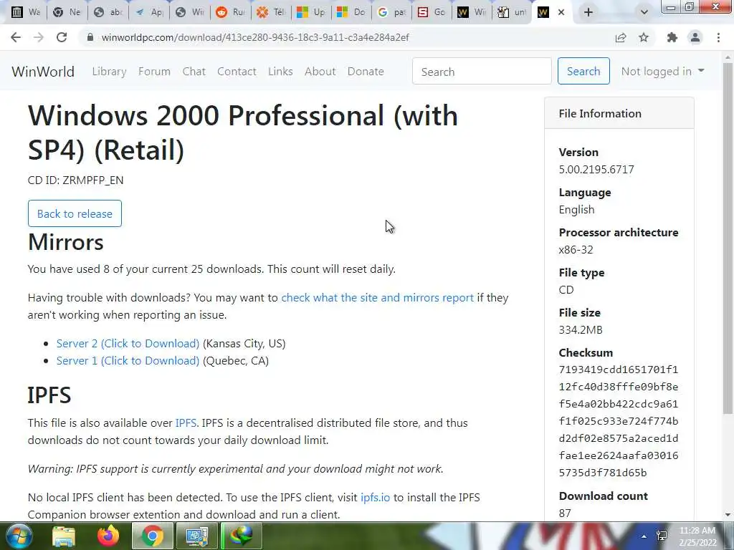The height and width of the screenshot is (550, 734).
Task: Open the Donate menu item
Action: 366,71
